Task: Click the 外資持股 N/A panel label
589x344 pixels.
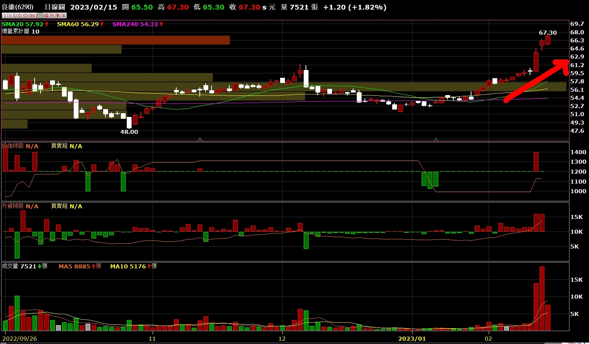Action: tap(20, 206)
